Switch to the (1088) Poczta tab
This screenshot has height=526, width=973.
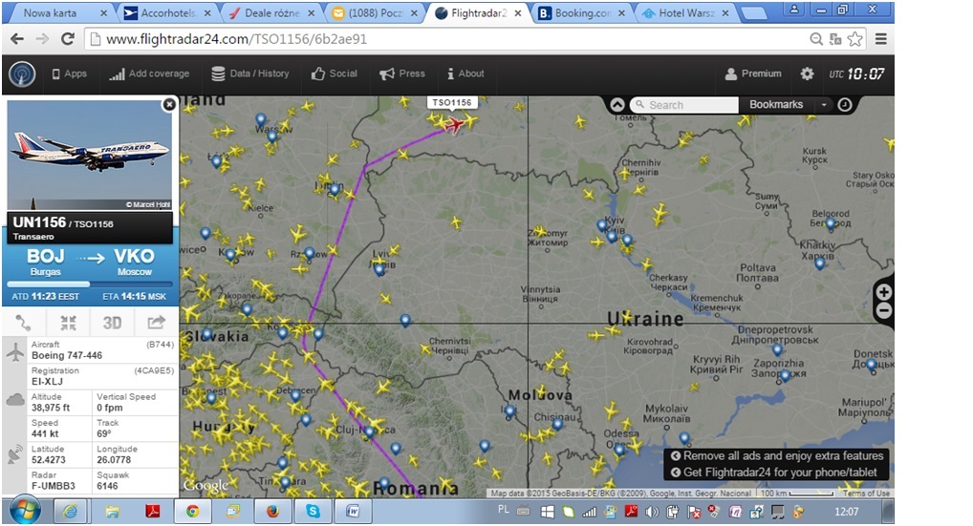(x=374, y=13)
